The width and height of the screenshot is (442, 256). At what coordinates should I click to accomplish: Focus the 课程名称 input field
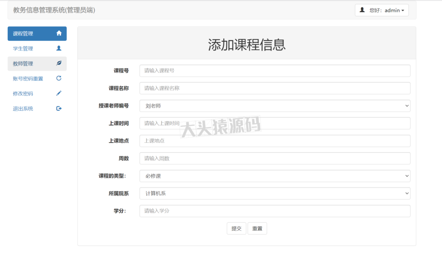tap(275, 88)
